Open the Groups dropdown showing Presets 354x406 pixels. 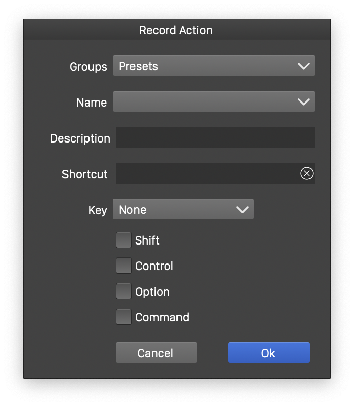(205, 66)
